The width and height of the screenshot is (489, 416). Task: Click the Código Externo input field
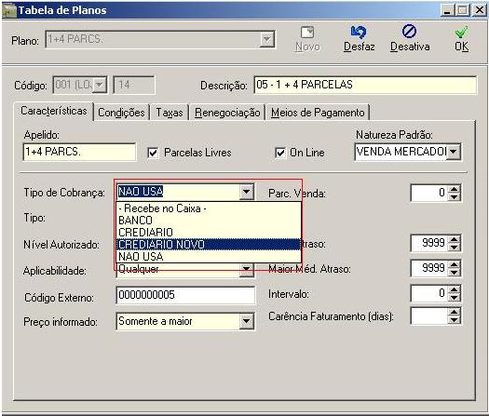click(x=185, y=295)
